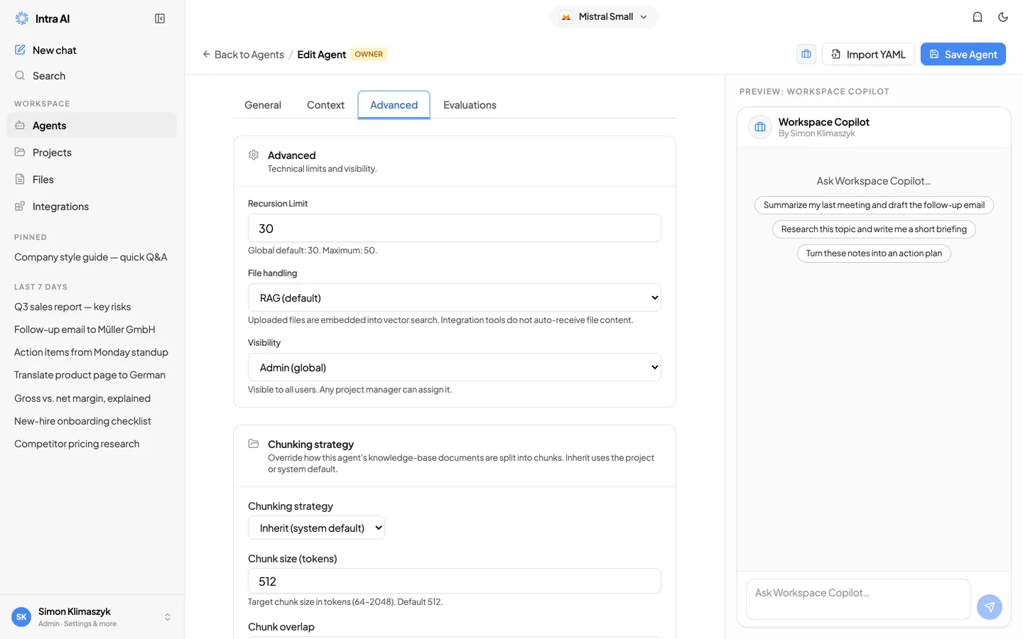Open Agents in workspace menu
Screen dimensions: 1023x639
point(92,125)
